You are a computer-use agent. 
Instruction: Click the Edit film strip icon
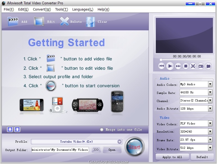click(x=39, y=21)
